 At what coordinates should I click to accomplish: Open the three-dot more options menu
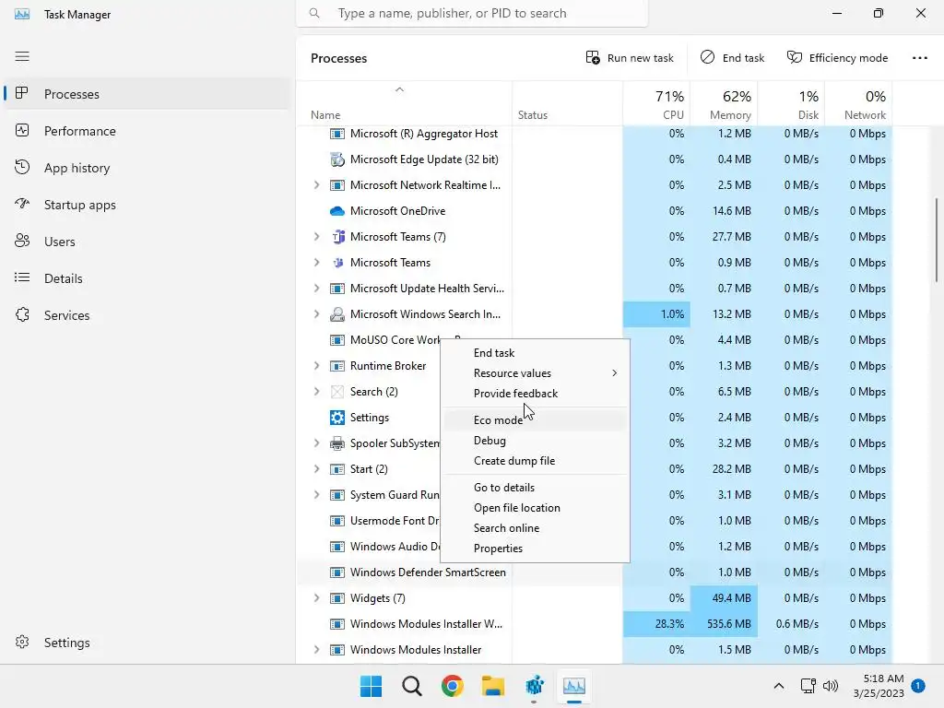tap(920, 58)
